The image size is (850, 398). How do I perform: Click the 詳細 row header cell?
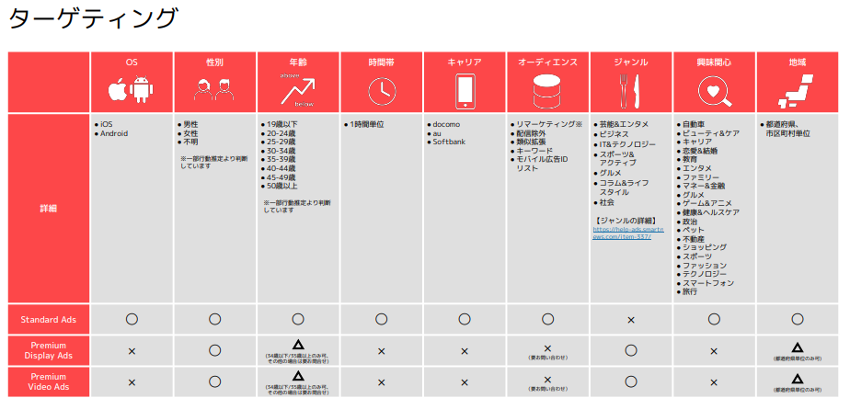(x=49, y=209)
